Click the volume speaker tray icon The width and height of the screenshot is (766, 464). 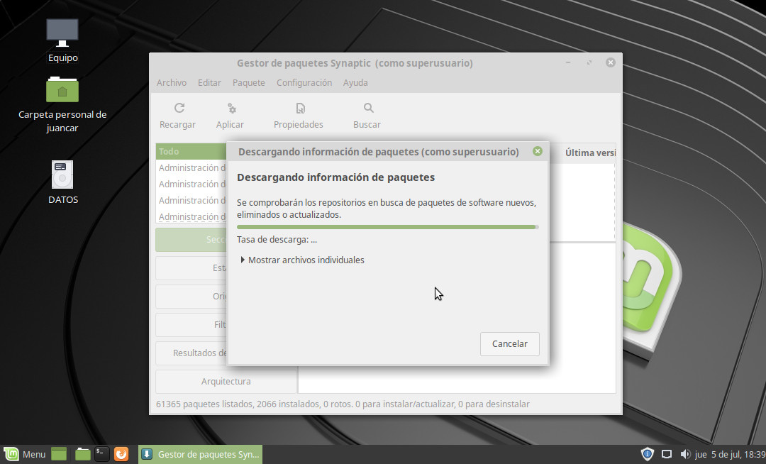[684, 454]
